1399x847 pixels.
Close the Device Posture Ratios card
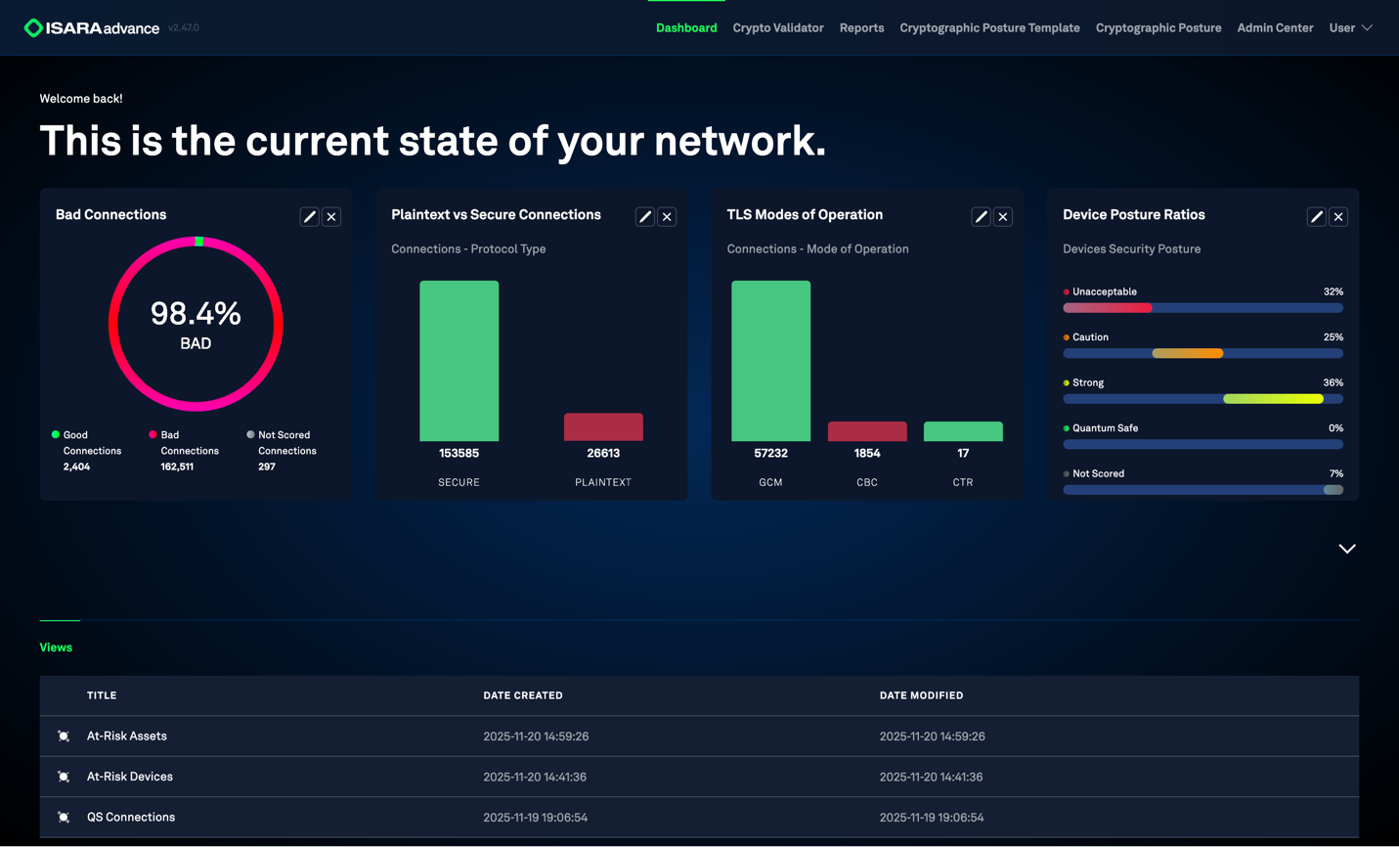[1338, 217]
